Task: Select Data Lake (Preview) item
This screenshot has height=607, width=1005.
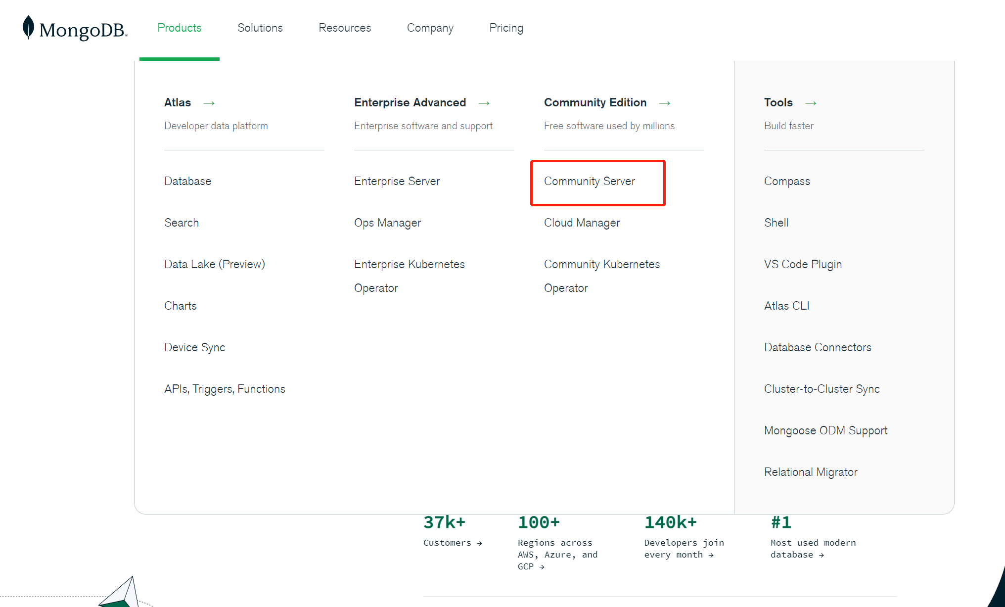Action: (214, 264)
